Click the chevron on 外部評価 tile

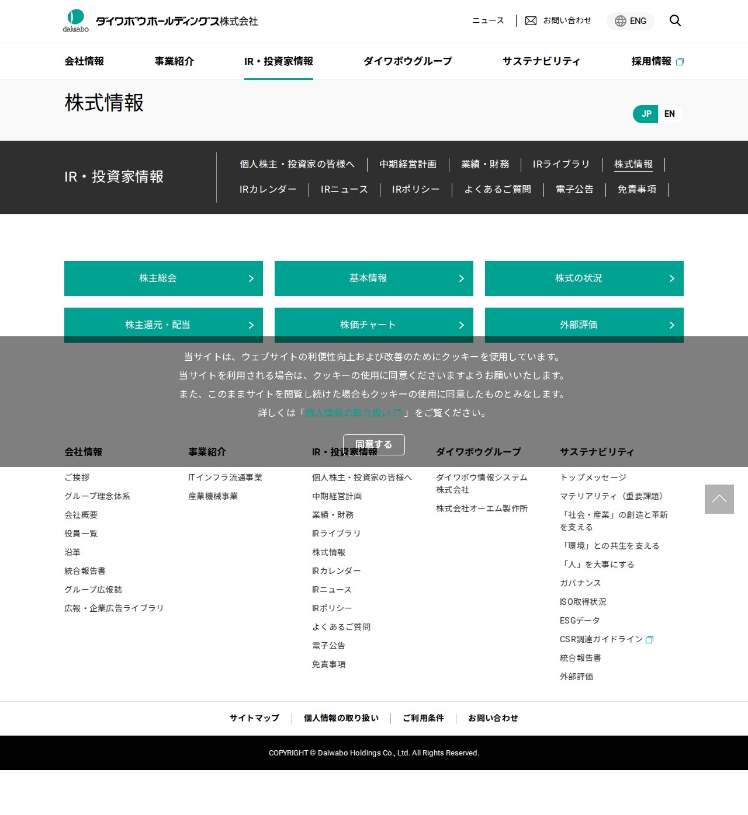pos(672,325)
